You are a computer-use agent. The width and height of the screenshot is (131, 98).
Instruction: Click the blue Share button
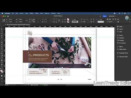105,16
